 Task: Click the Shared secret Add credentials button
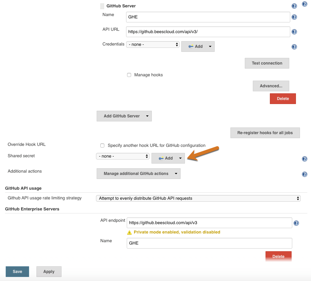tap(168, 158)
